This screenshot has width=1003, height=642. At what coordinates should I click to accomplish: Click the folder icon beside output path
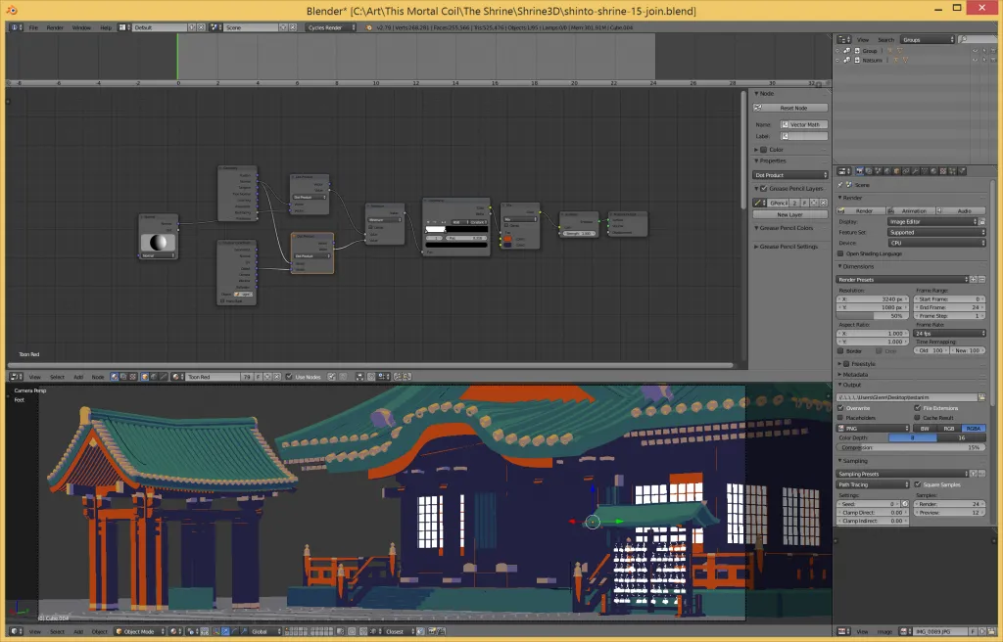coord(982,397)
